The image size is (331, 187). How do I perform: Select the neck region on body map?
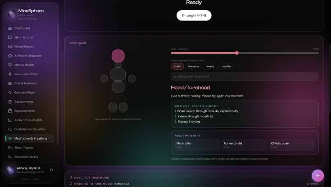pyautogui.click(x=118, y=65)
